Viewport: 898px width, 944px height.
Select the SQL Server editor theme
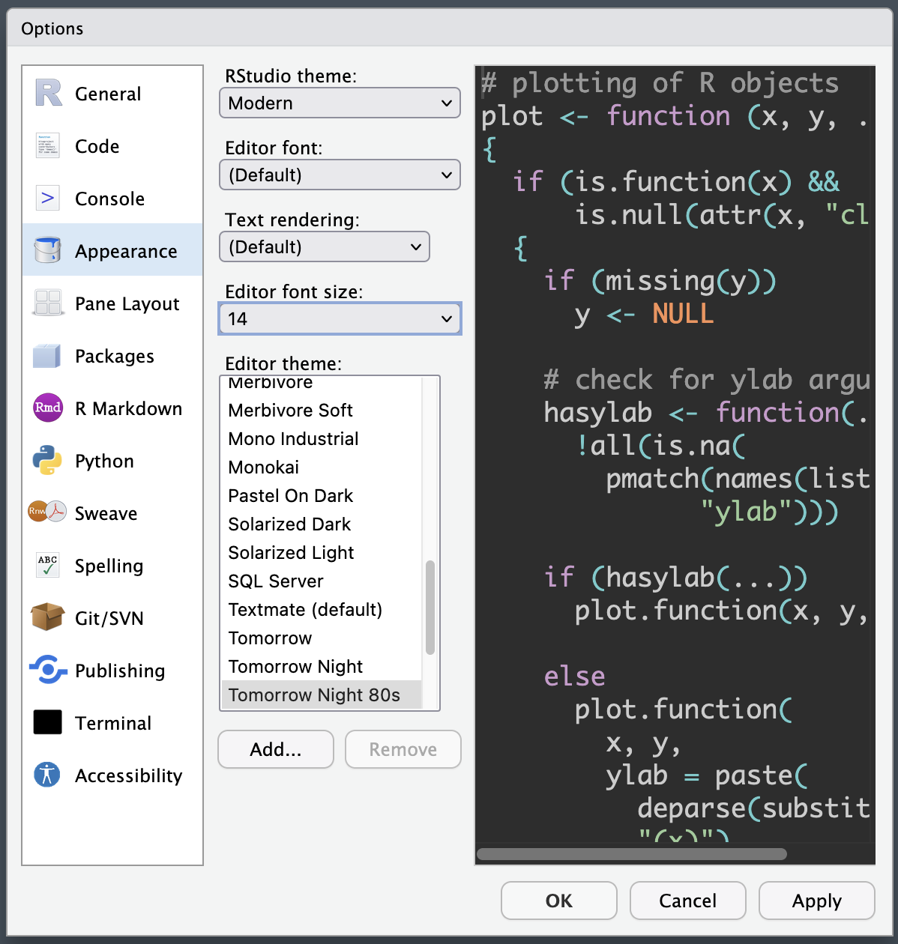(x=322, y=581)
